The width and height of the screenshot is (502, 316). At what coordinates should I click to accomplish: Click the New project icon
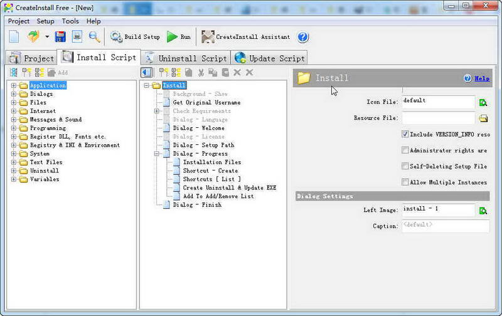coord(14,37)
